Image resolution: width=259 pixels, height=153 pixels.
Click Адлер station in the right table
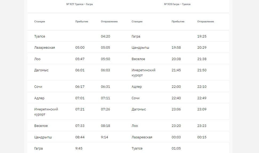[137, 87]
